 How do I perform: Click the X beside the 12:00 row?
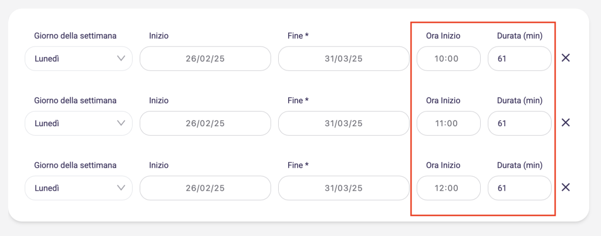pyautogui.click(x=566, y=187)
